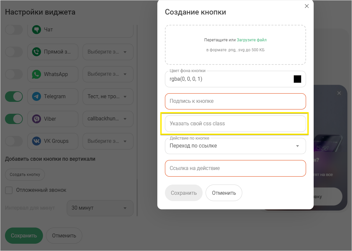Focus the Подпись к кнопке field
352x251 pixels.
pos(235,101)
